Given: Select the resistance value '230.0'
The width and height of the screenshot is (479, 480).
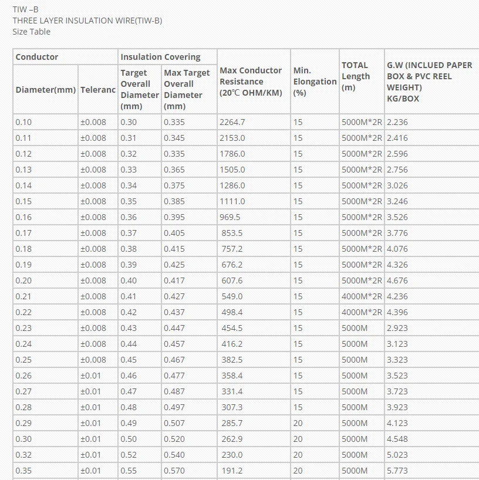Looking at the screenshot, I should pyautogui.click(x=232, y=455).
